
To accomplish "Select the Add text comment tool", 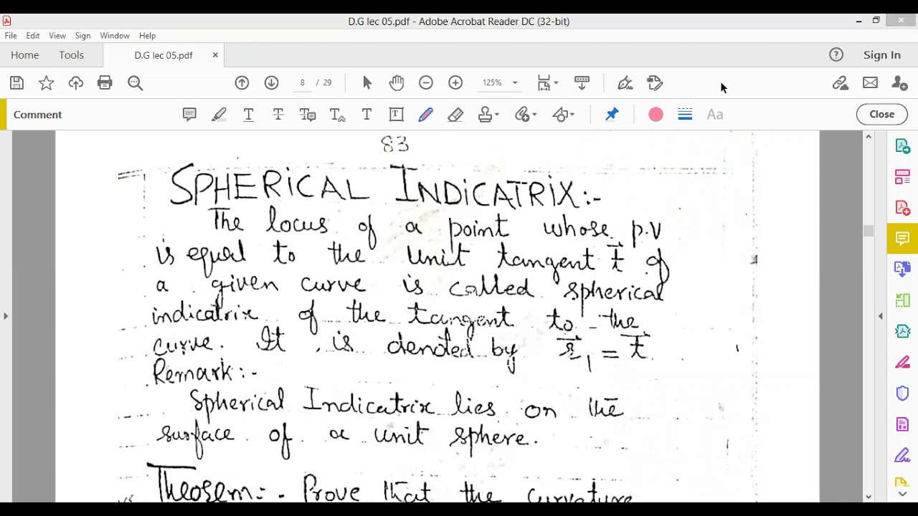I will click(366, 115).
